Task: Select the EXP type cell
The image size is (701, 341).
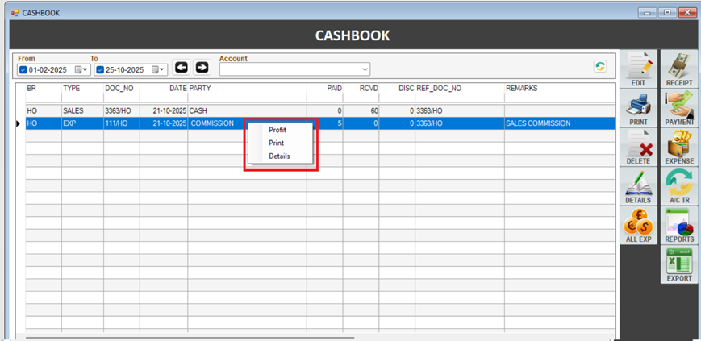Action: click(x=83, y=123)
